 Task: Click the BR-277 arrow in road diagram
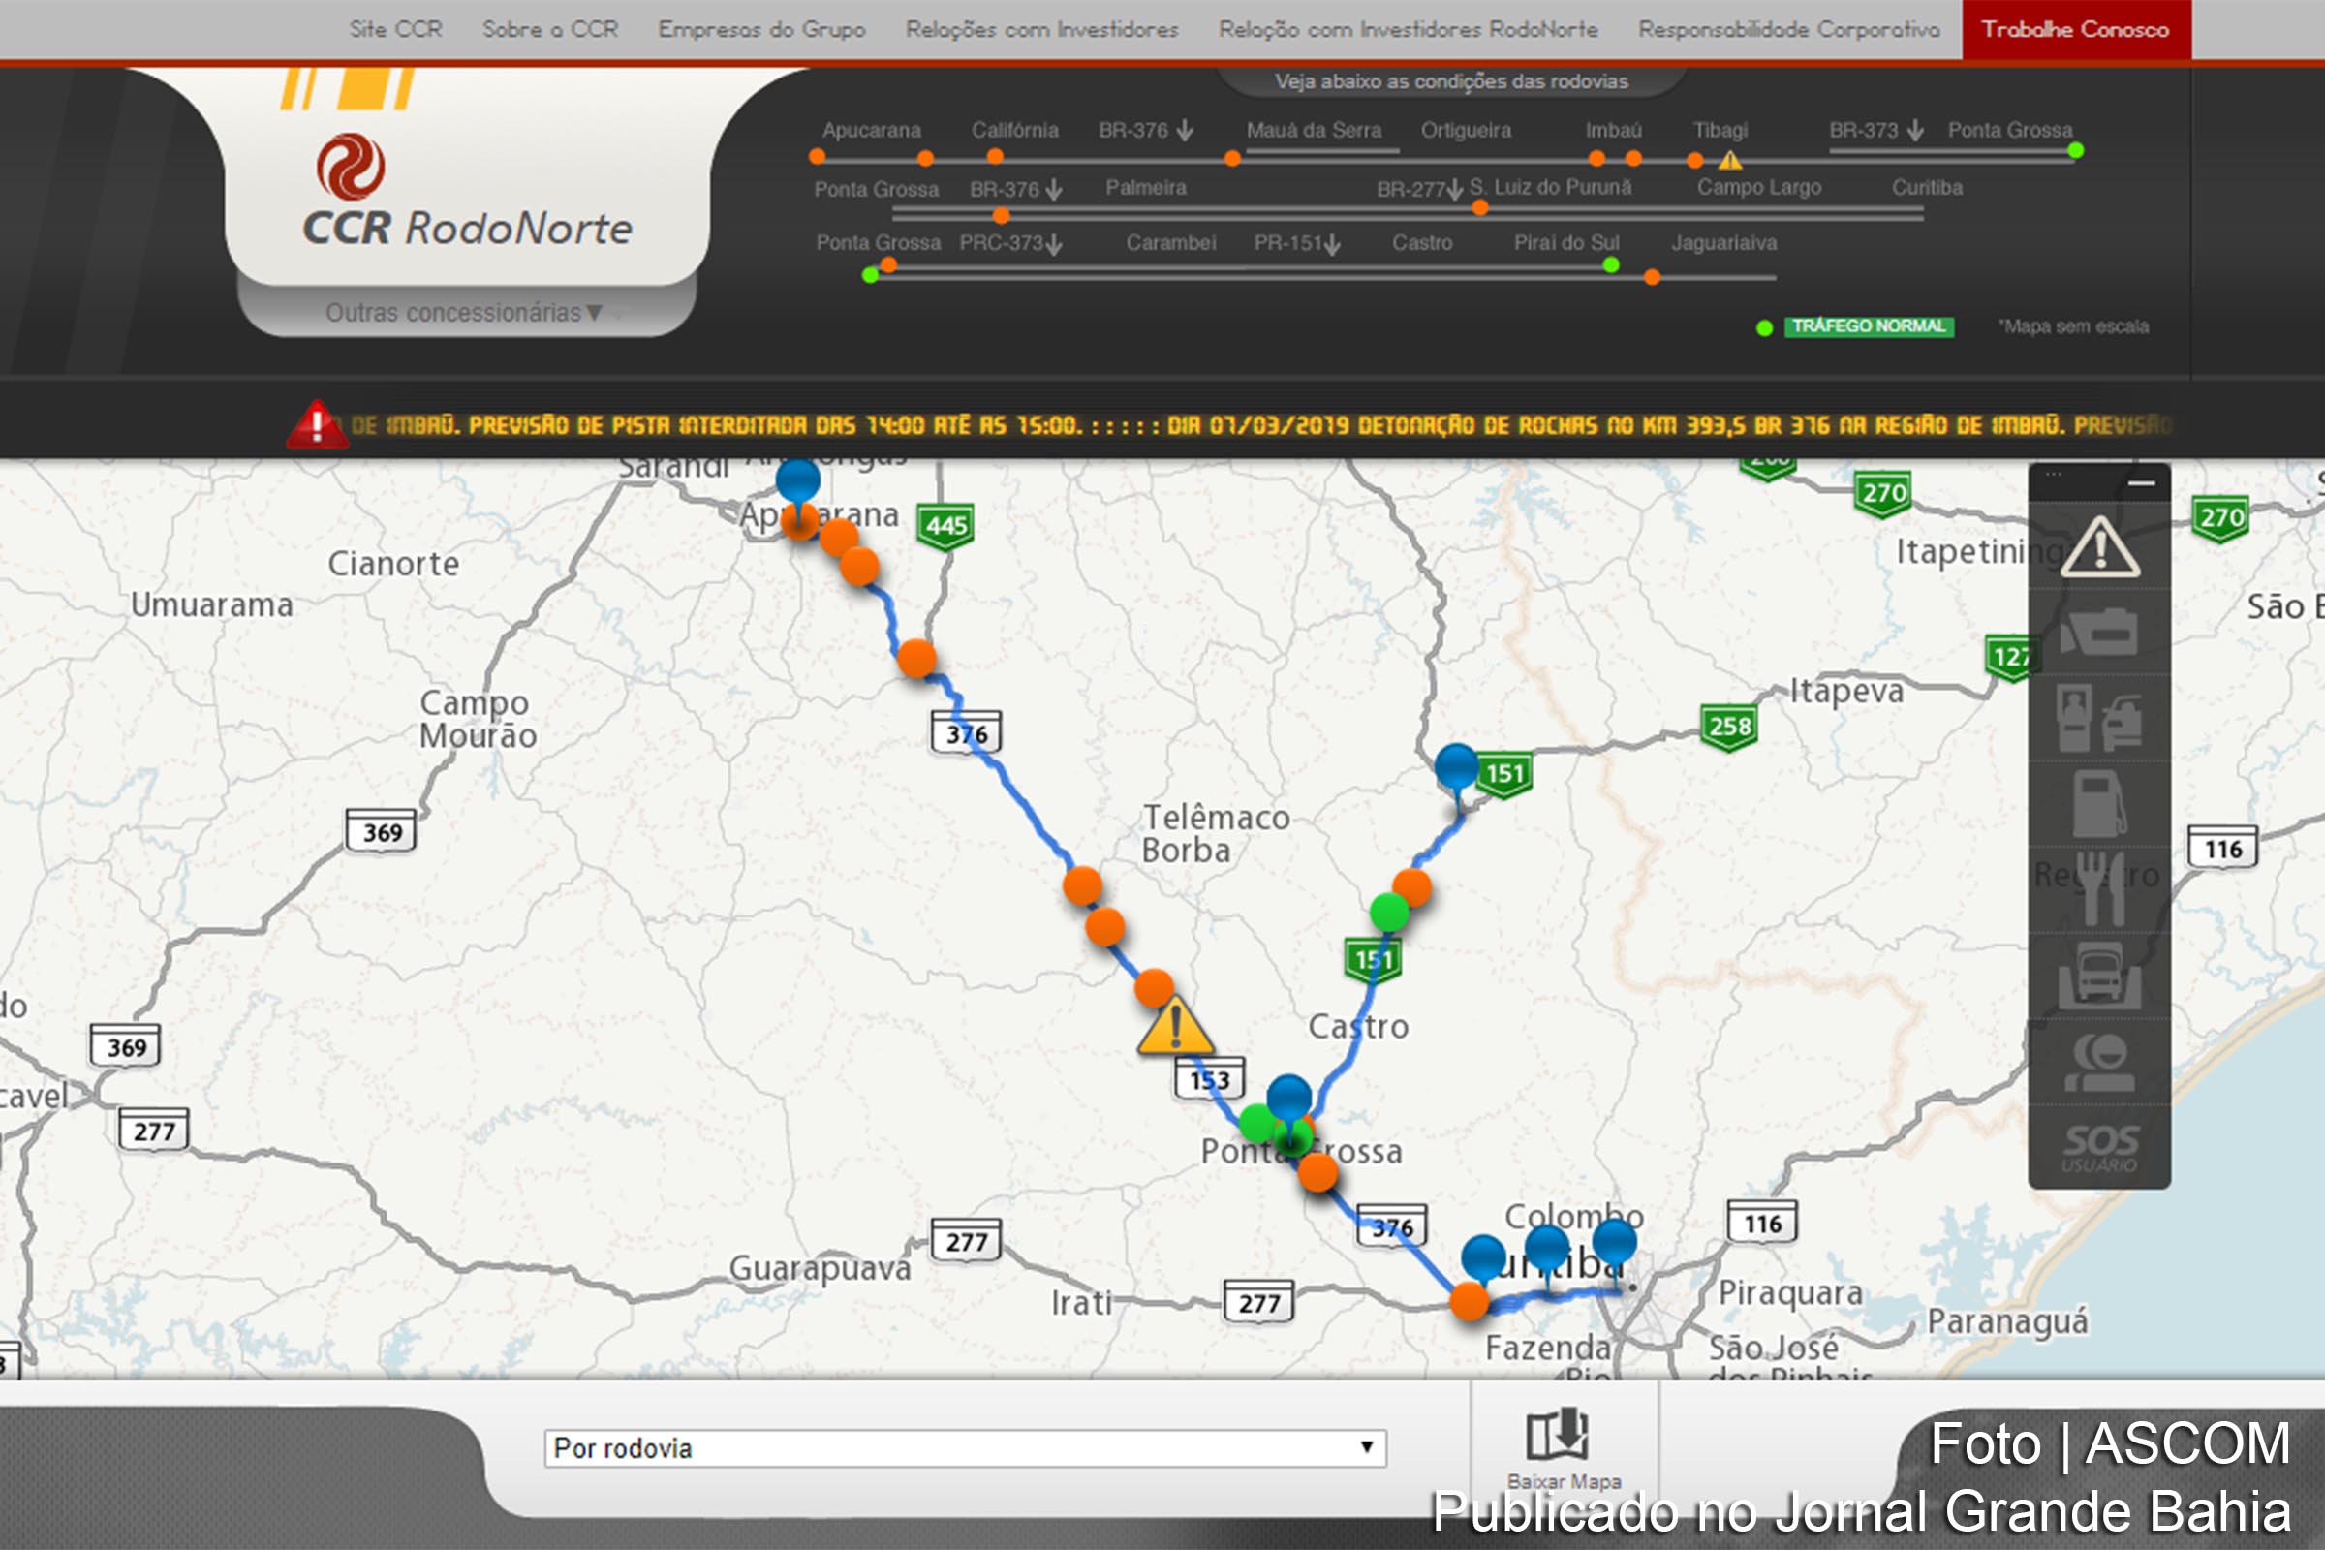pos(1454,190)
